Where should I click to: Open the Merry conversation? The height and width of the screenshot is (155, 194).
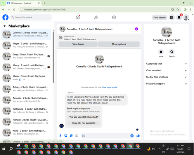[26, 67]
